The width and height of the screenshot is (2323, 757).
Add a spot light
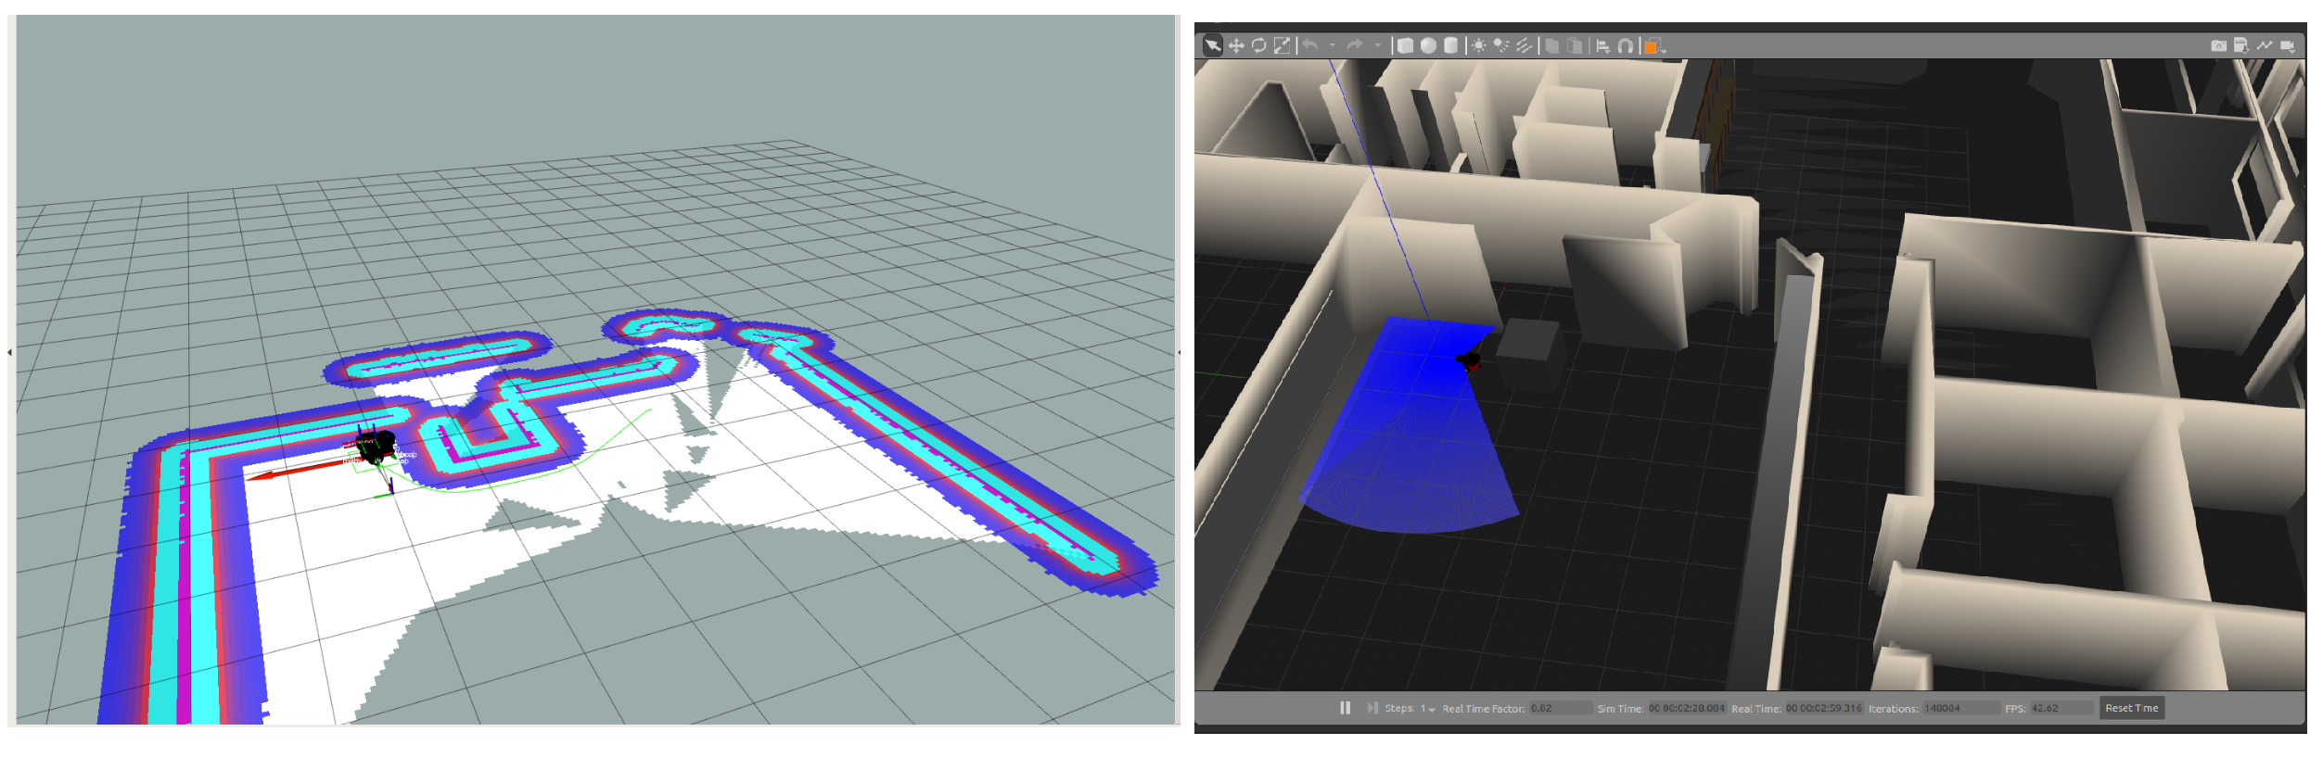[x=1500, y=45]
